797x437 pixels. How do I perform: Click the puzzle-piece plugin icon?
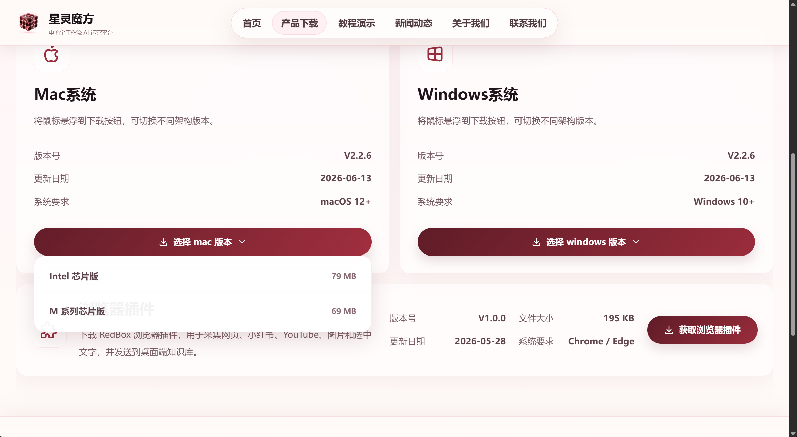pos(49,330)
